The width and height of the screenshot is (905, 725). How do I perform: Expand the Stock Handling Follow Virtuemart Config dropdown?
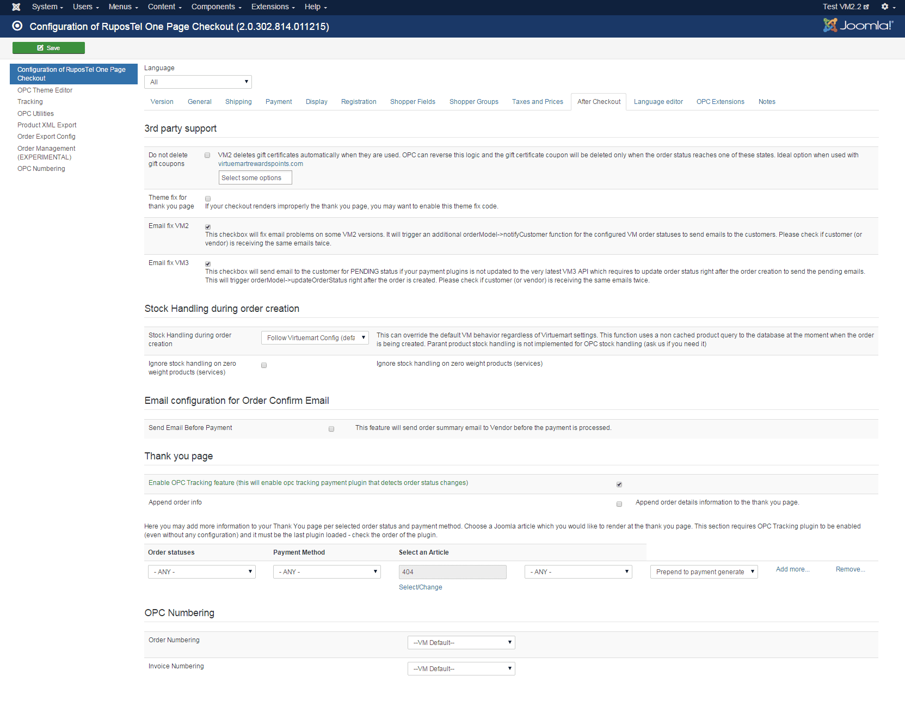315,338
